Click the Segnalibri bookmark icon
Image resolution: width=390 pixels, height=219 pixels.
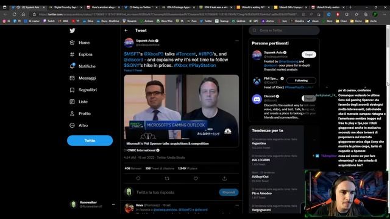point(72,90)
